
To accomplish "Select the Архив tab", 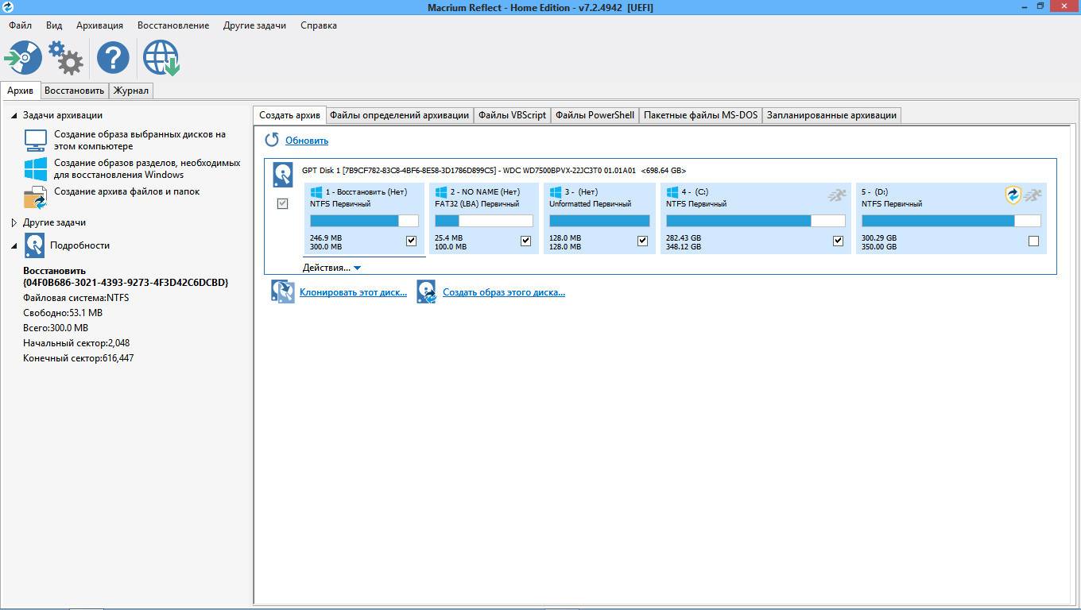I will coord(21,91).
